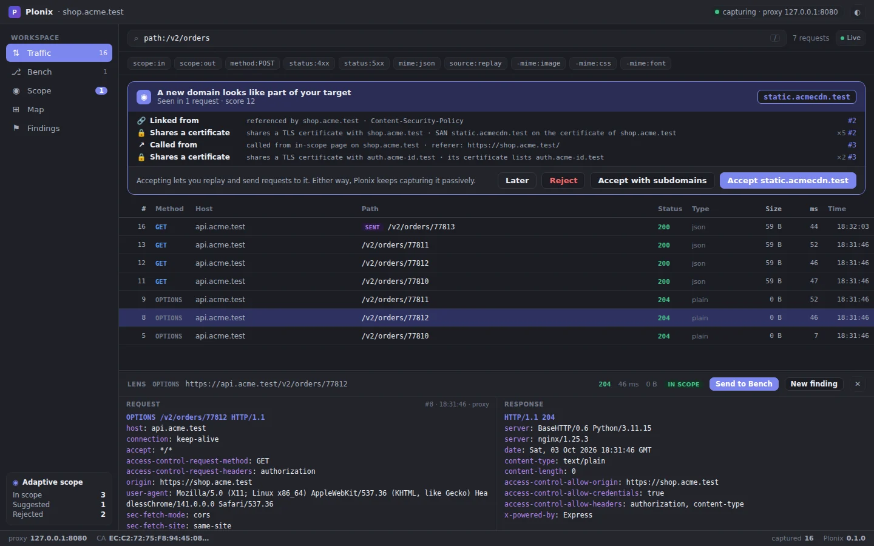Sort by the Time column header
This screenshot has height=546, width=874.
837,209
